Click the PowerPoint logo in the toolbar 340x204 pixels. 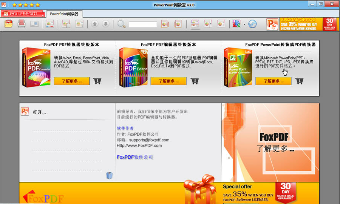pyautogui.click(x=272, y=24)
